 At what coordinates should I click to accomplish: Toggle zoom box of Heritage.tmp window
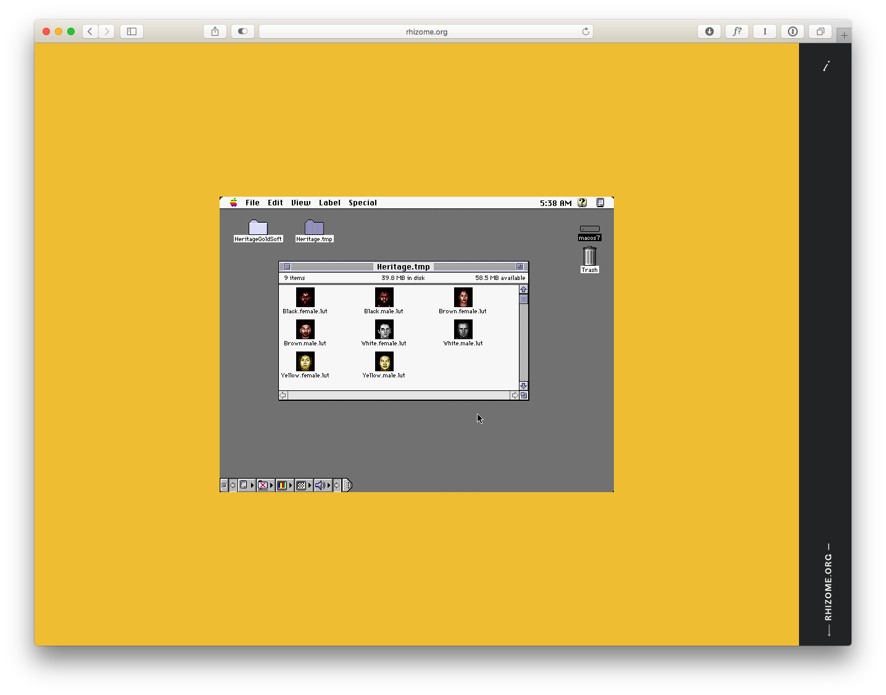click(520, 267)
